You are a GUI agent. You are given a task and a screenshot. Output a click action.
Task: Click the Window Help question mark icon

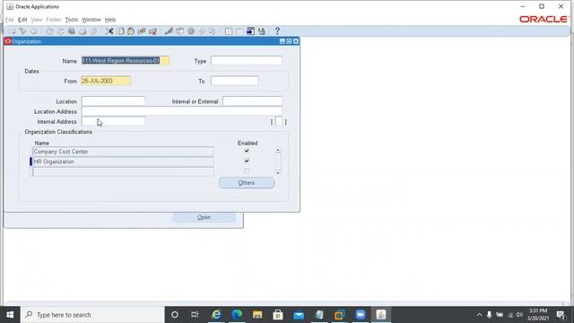click(277, 31)
